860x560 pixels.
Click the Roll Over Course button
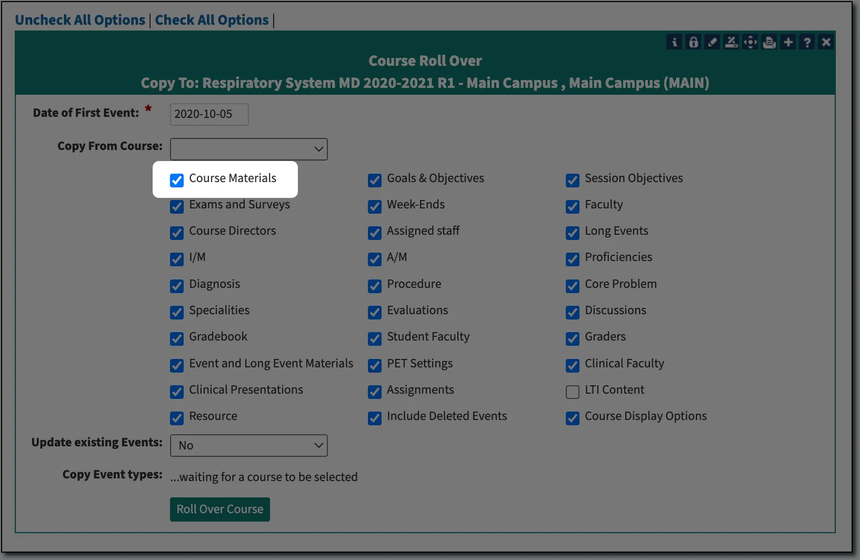point(220,509)
